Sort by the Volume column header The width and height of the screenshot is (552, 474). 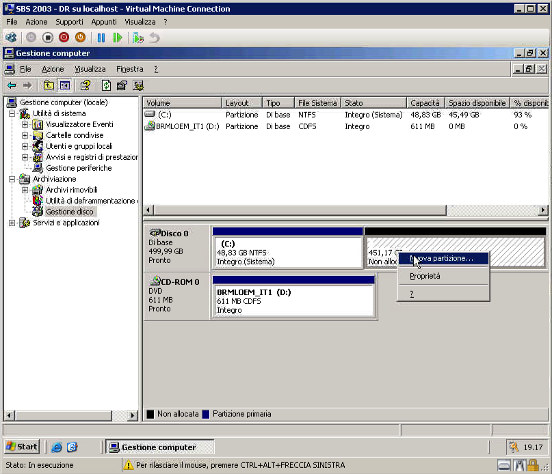[x=183, y=102]
